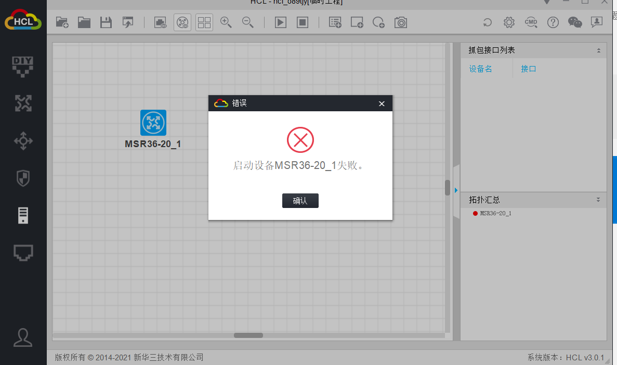617x365 pixels.
Task: Open the server endpoint category
Action: [x=23, y=215]
